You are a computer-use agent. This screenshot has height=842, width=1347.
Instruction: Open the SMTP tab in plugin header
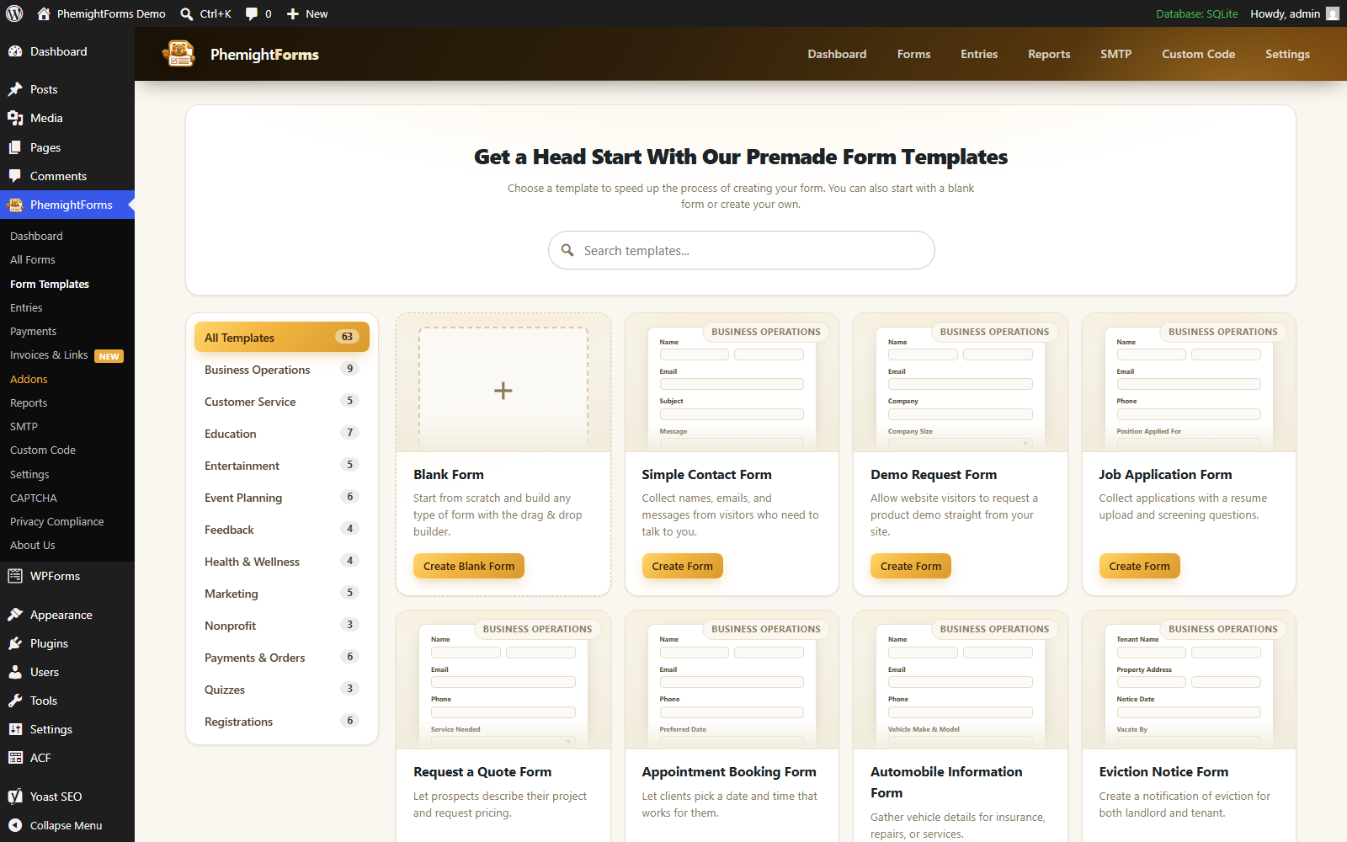(1115, 54)
